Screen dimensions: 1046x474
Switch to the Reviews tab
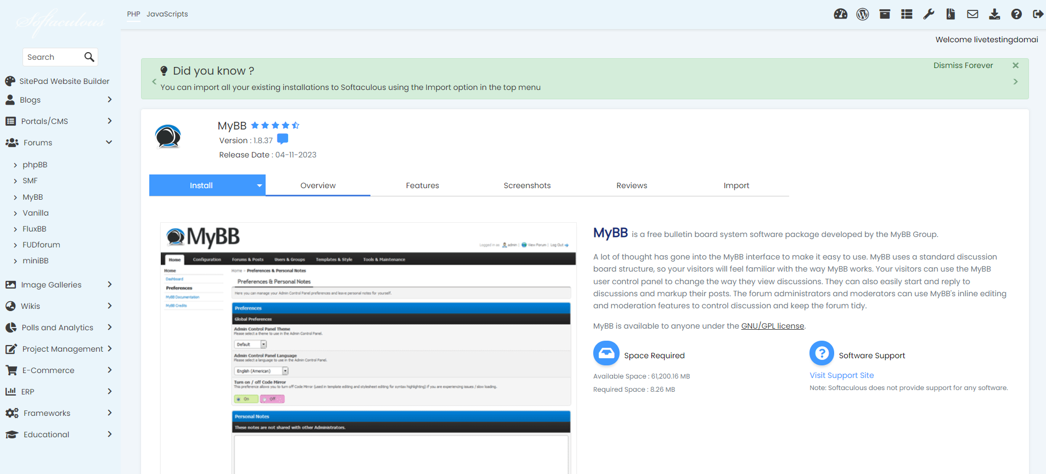(632, 185)
